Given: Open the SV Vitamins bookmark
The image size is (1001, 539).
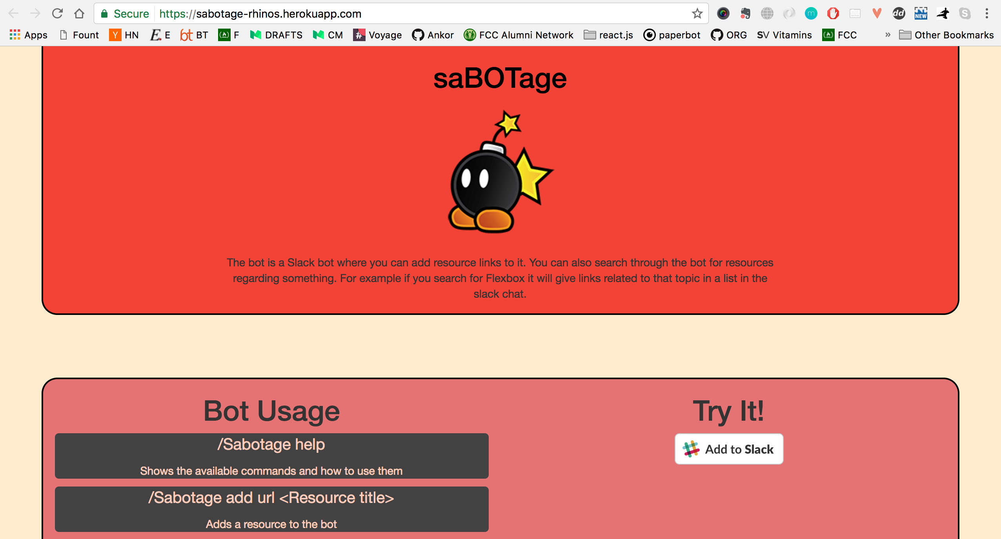Looking at the screenshot, I should click(784, 35).
